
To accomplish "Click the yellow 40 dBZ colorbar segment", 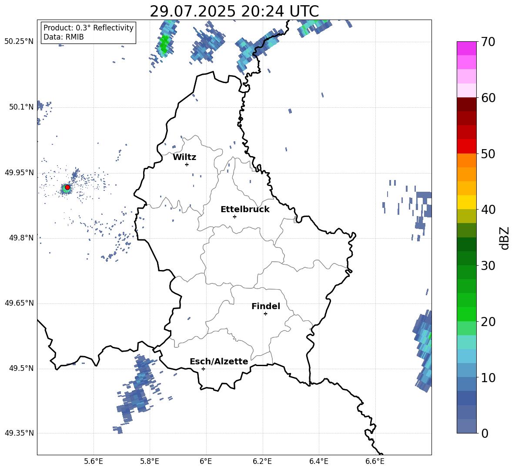I will coord(466,202).
